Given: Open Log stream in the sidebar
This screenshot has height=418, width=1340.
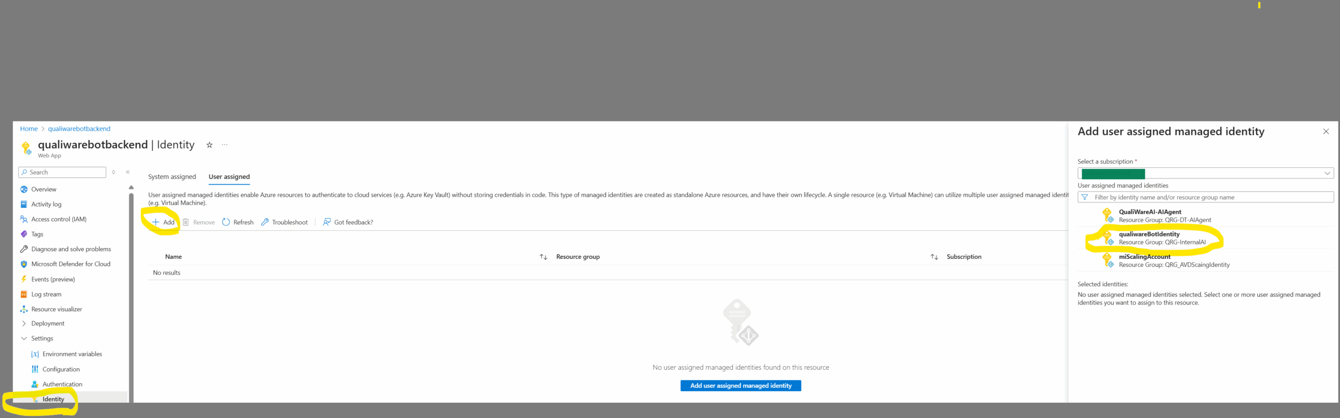Looking at the screenshot, I should pos(46,295).
